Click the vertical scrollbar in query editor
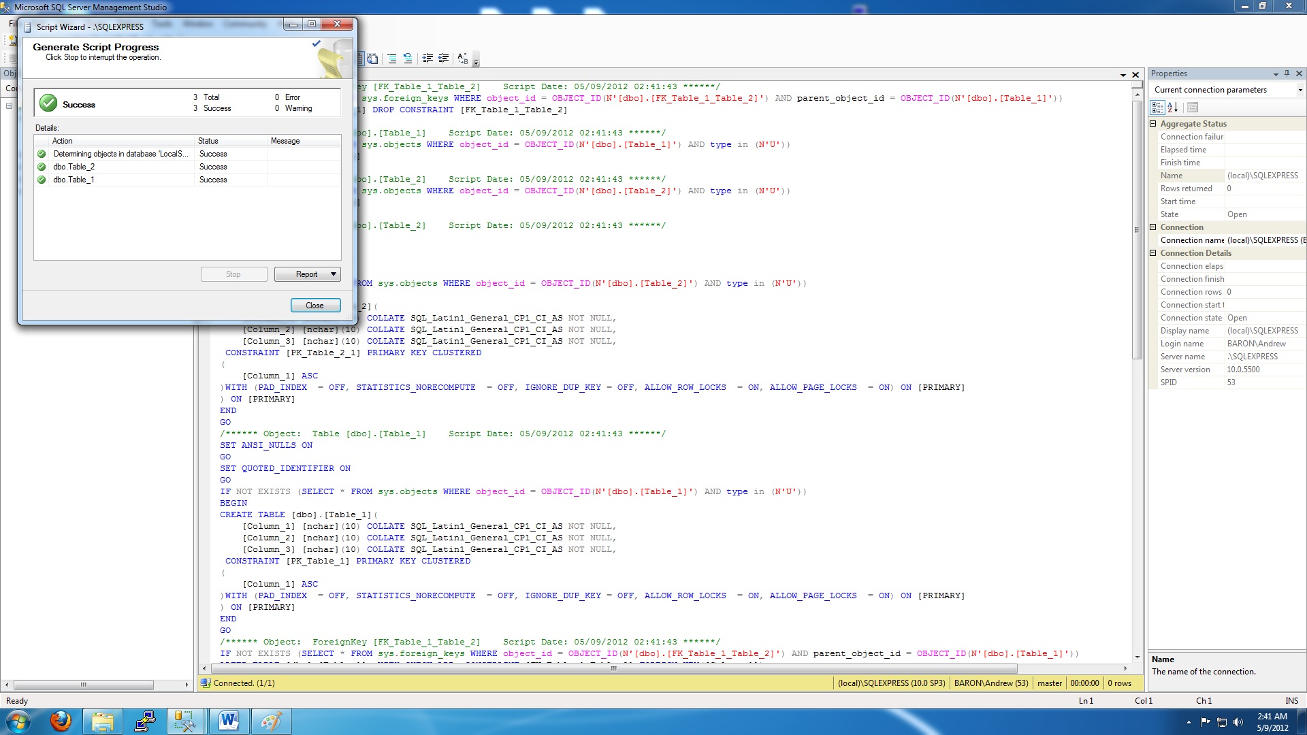Image resolution: width=1307 pixels, height=735 pixels. 1137,230
